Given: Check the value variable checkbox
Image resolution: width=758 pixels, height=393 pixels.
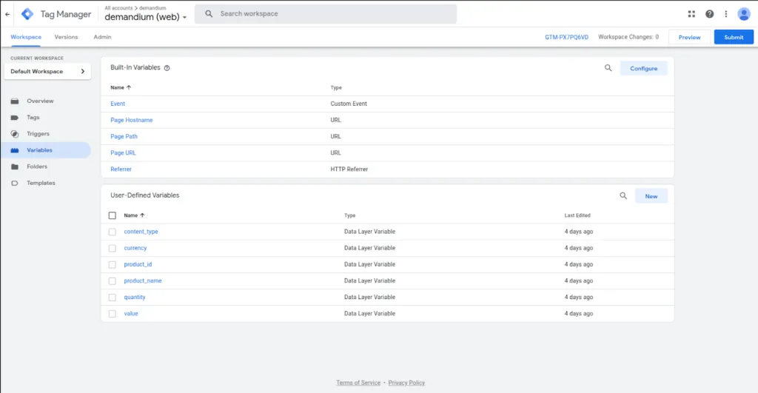Looking at the screenshot, I should click(x=113, y=314).
